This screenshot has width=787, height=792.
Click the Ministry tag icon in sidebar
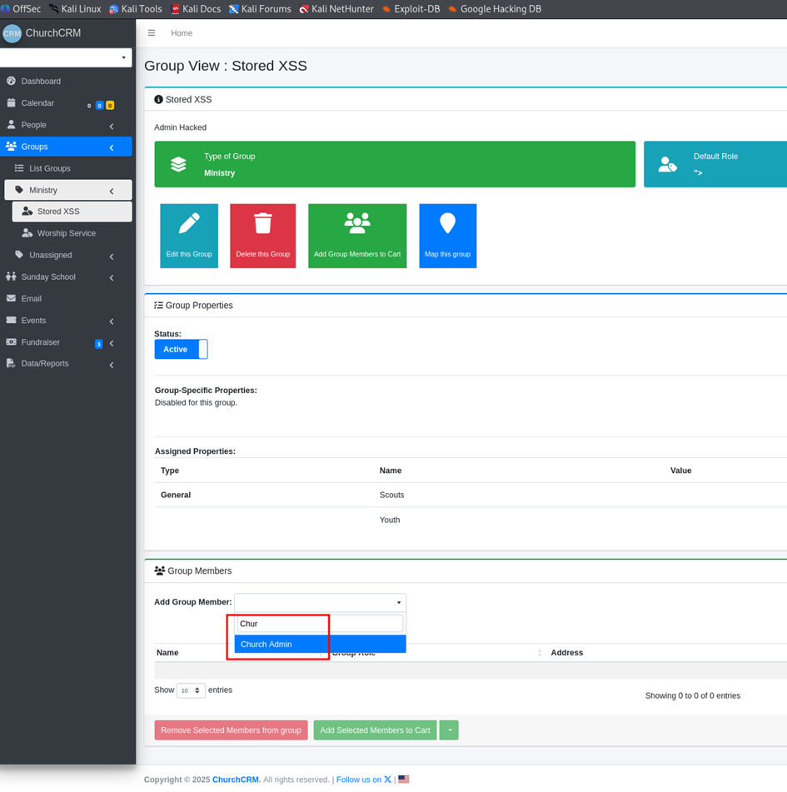pos(19,190)
